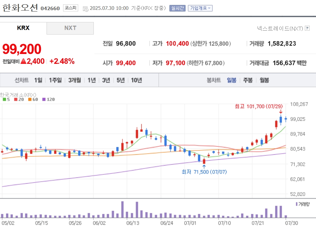
Task: Switch to the KRX tab
Action: 23,28
